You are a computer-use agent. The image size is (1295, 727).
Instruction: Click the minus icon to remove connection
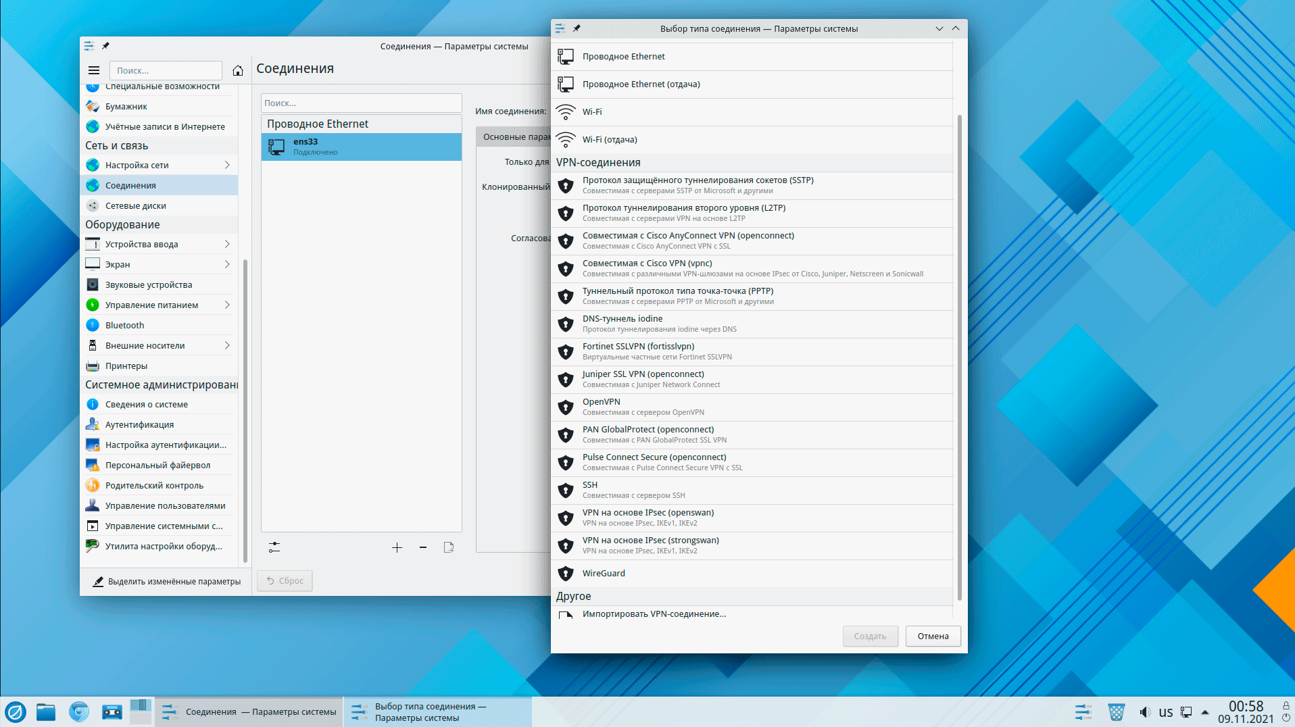pyautogui.click(x=423, y=547)
